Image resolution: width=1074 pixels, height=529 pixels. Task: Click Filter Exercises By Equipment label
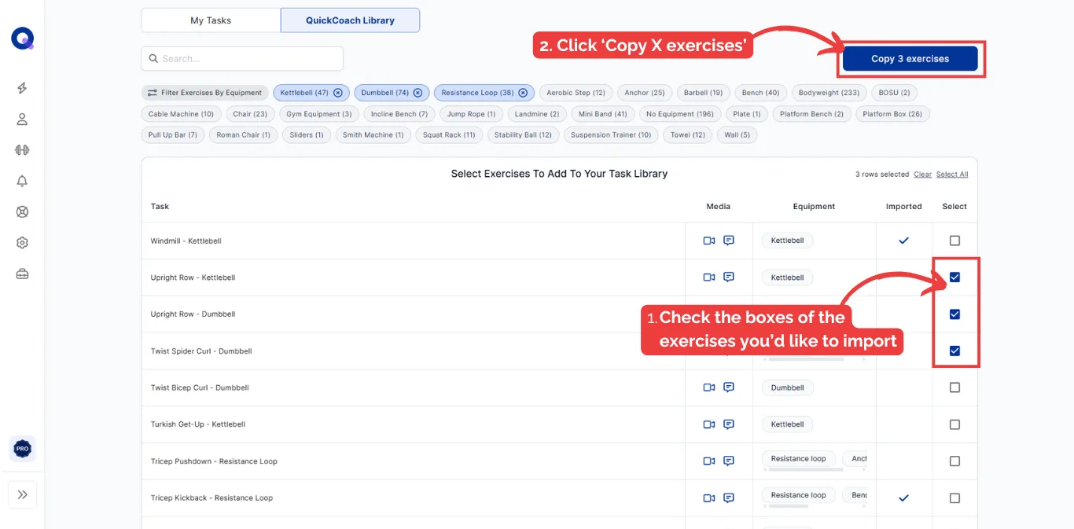click(x=205, y=93)
